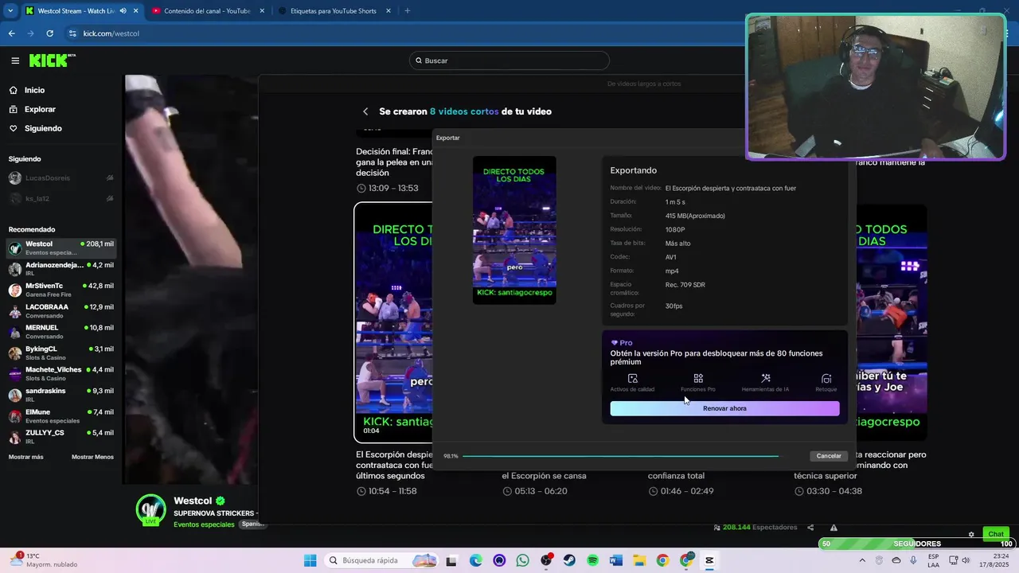
Task: Click Búsqueda rápida taskbar search box
Action: click(382, 560)
